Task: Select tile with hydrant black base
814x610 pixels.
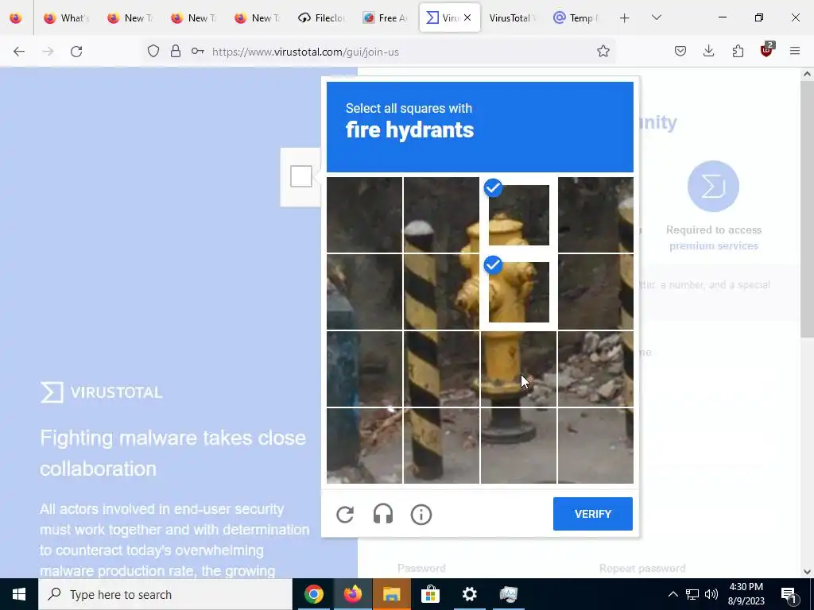Action: (518, 446)
